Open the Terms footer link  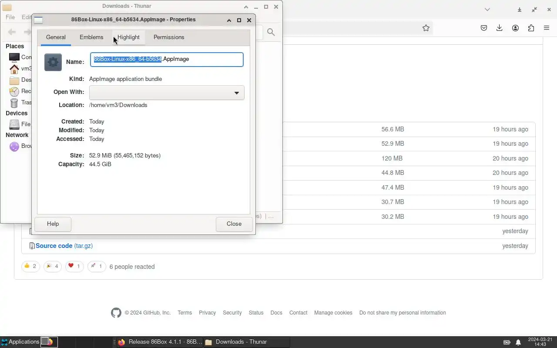click(x=185, y=313)
